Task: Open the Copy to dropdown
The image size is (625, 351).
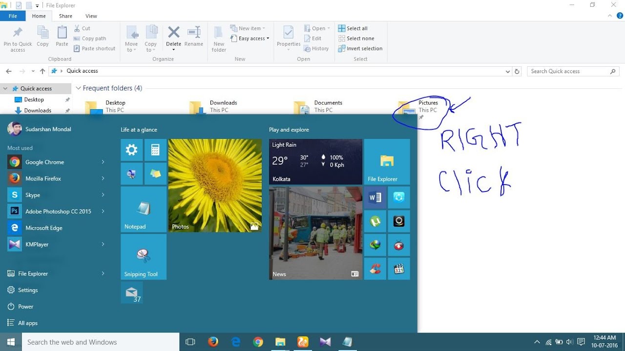Action: pyautogui.click(x=151, y=39)
